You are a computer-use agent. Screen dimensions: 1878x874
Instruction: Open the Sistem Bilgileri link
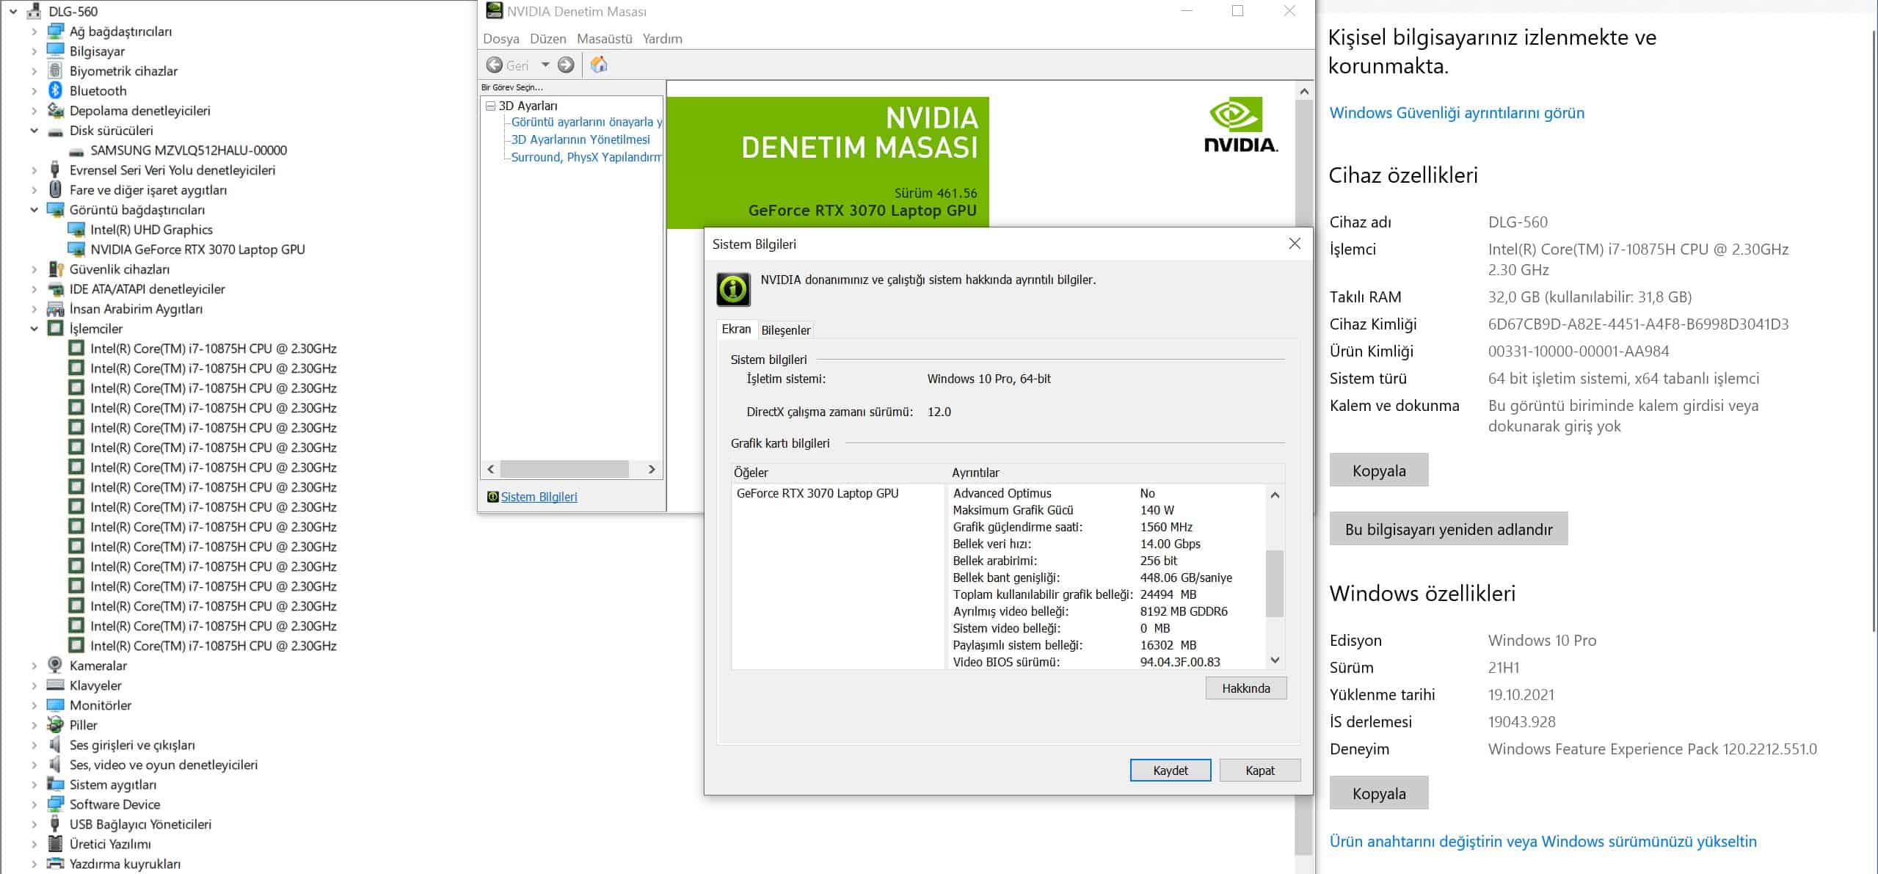pyautogui.click(x=539, y=497)
